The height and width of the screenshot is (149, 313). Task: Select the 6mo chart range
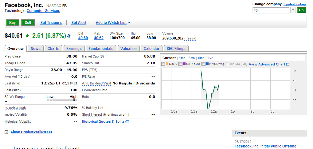coord(201,58)
